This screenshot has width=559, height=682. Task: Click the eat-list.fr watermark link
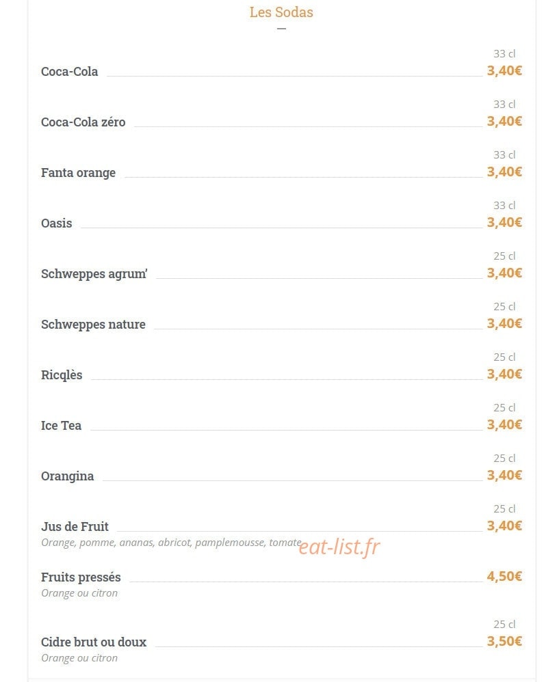[339, 547]
